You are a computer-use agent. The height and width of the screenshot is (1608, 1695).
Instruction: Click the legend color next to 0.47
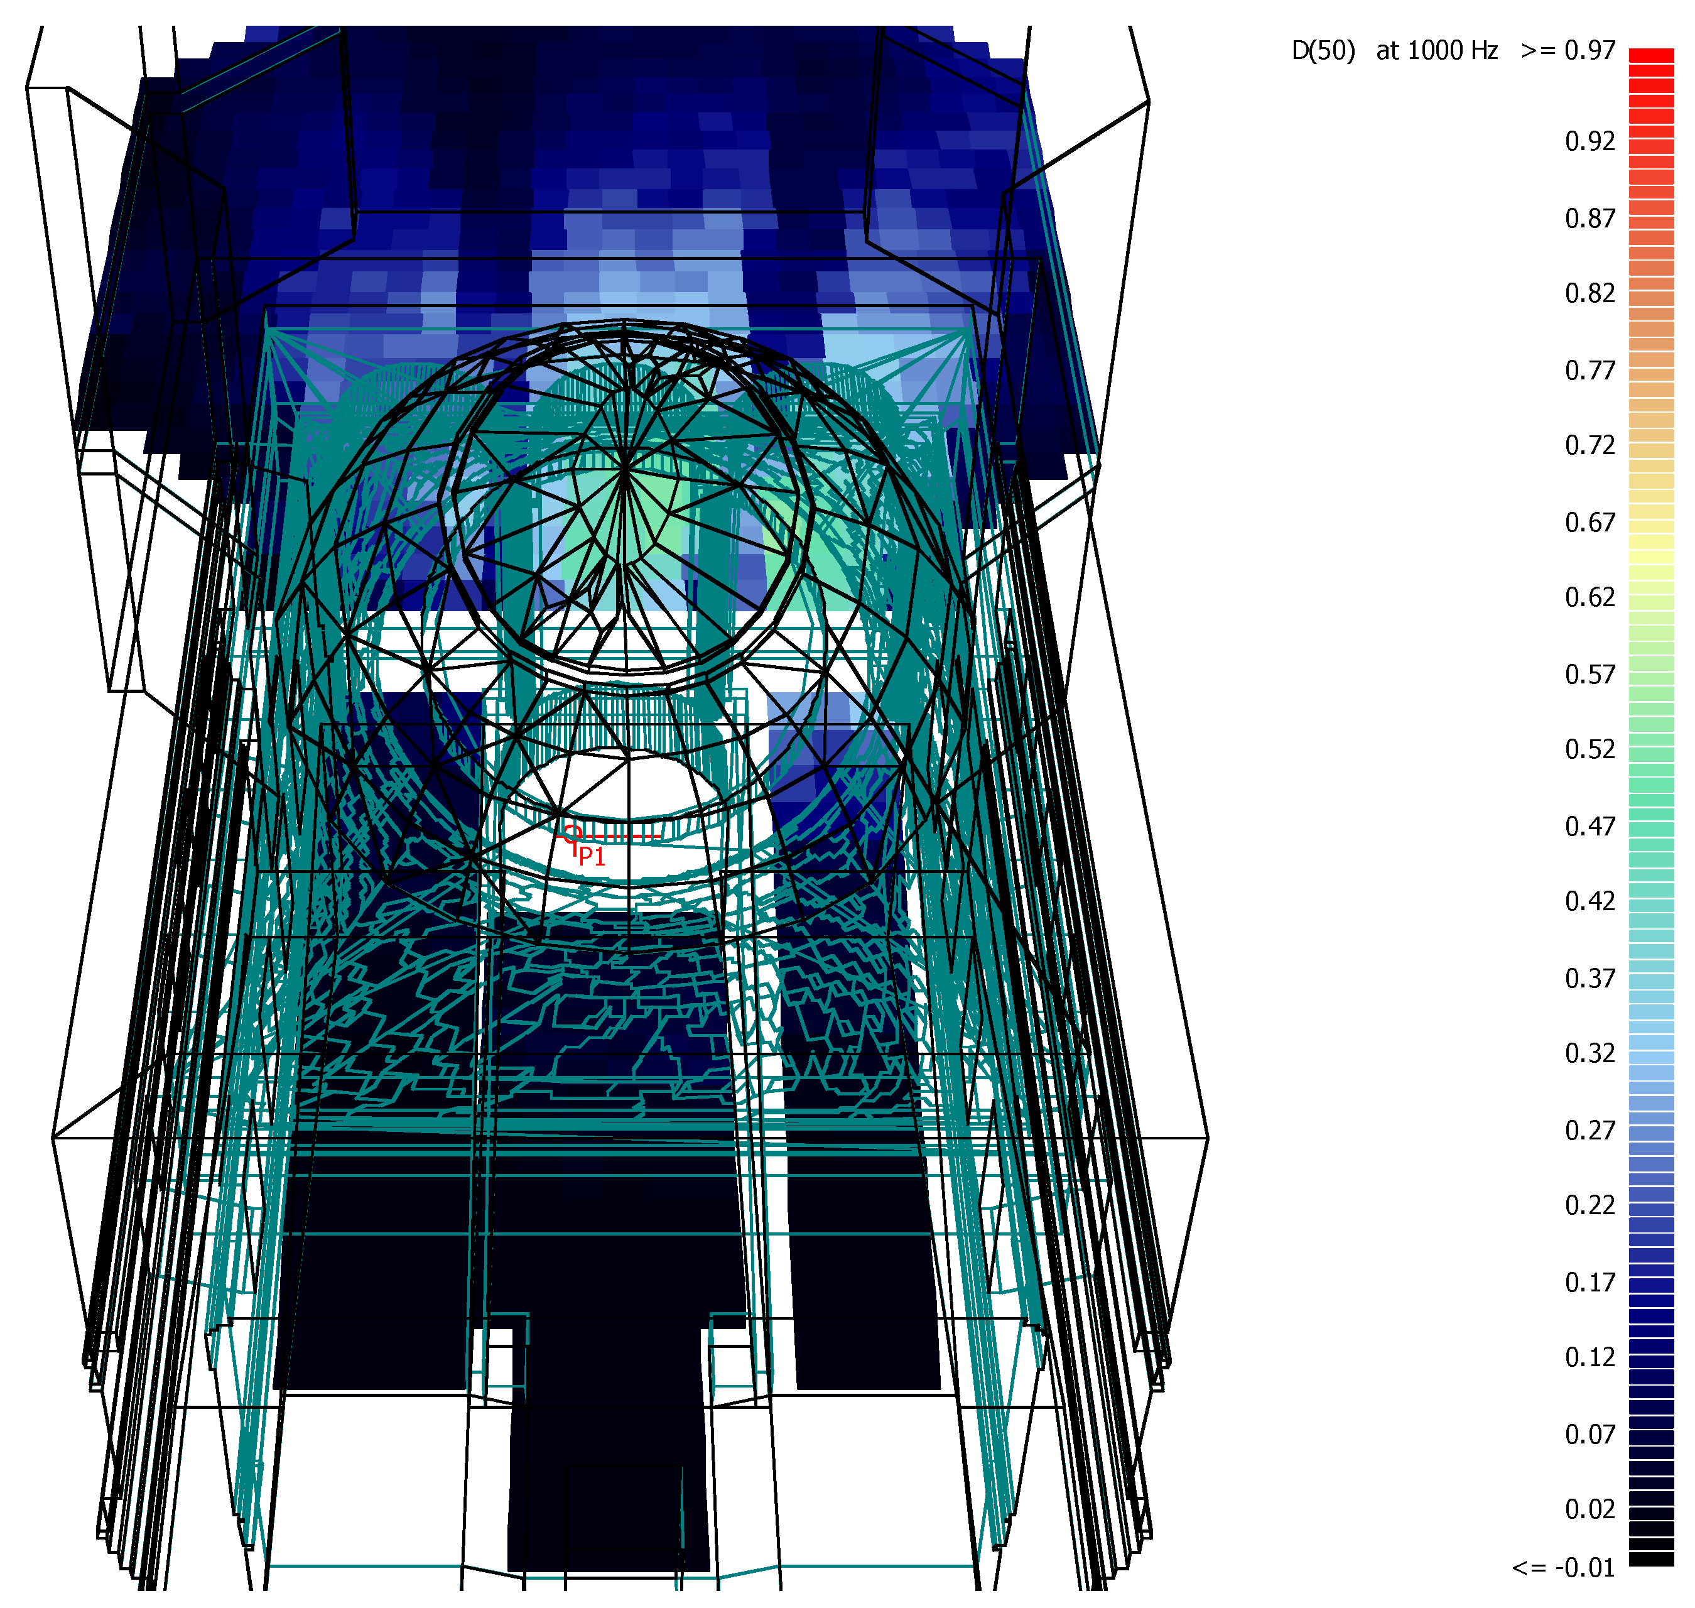click(1650, 828)
